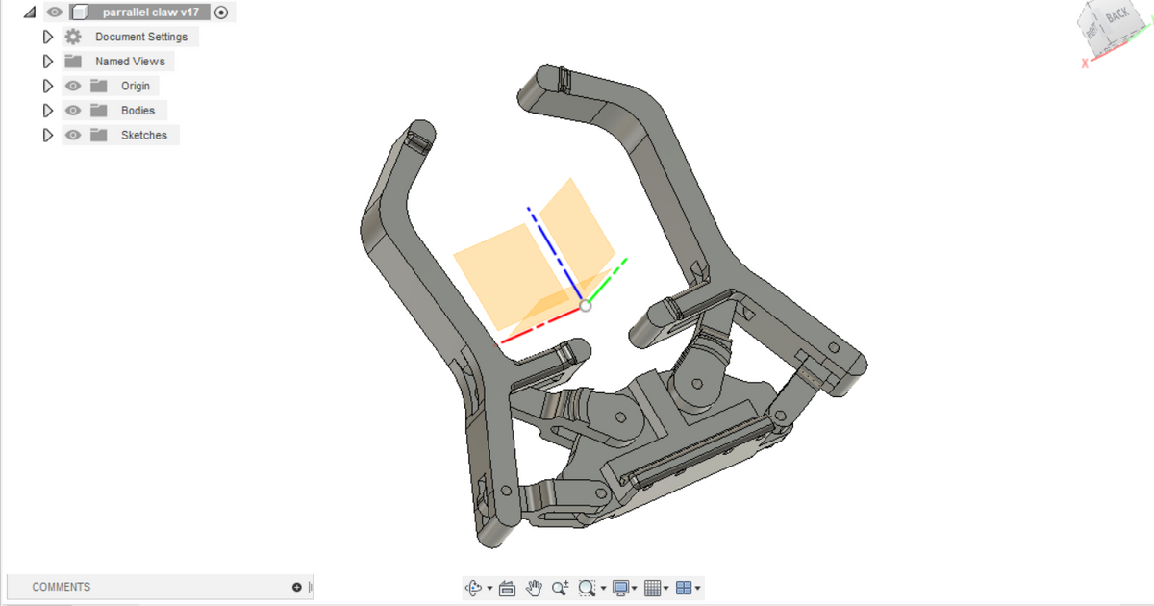The width and height of the screenshot is (1154, 606).
Task: Click the Grid and Snaps icon
Action: coord(652,588)
